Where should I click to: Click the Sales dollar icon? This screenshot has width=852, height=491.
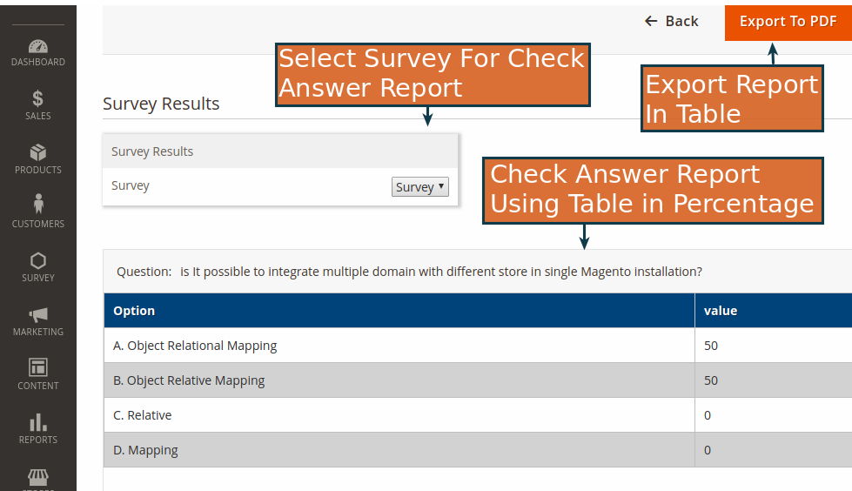(37, 98)
